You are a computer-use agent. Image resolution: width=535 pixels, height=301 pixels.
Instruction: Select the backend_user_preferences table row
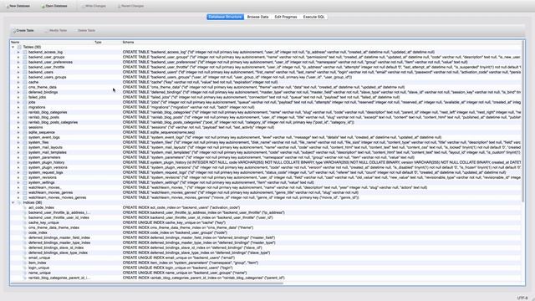click(266, 62)
